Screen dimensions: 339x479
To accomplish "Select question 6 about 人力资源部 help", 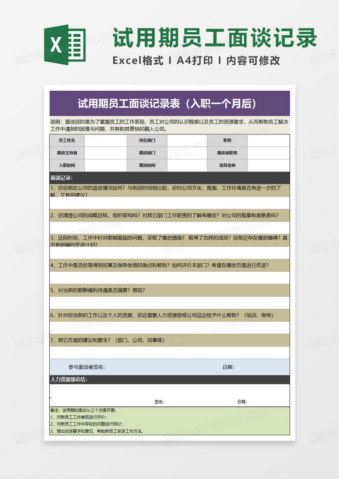I will pyautogui.click(x=169, y=315).
